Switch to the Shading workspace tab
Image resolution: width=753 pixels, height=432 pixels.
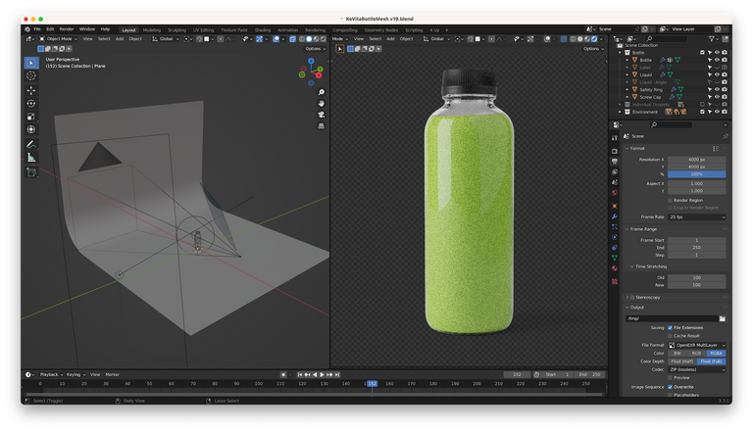pyautogui.click(x=263, y=29)
